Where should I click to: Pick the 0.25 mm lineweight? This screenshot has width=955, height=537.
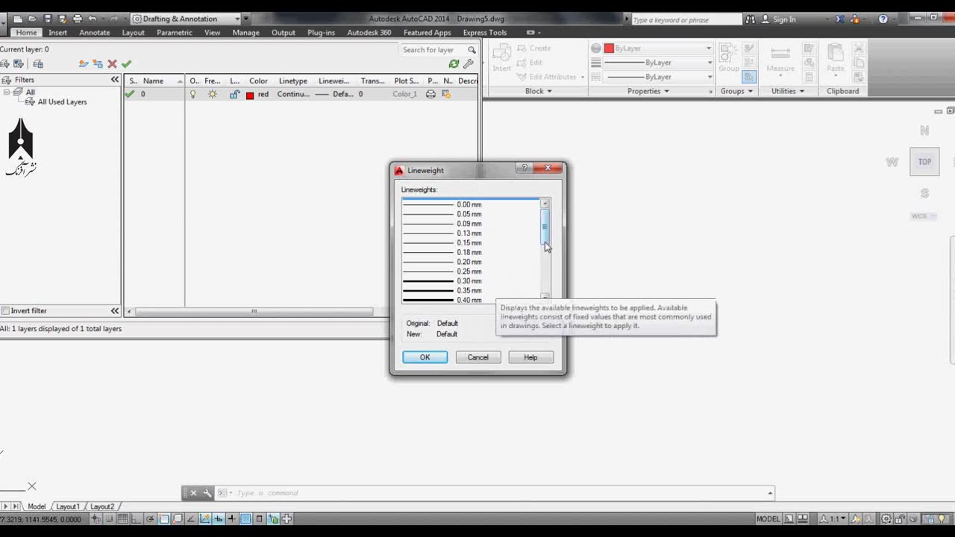pyautogui.click(x=471, y=271)
